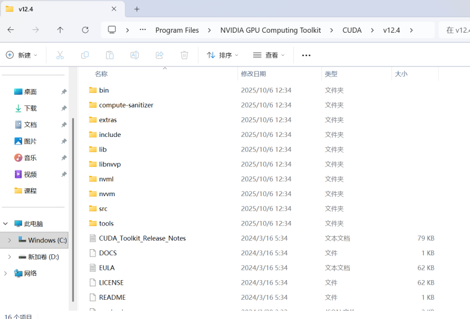Click the navigation pane scrollbar
Screen dimensions: 470x319
73,209
